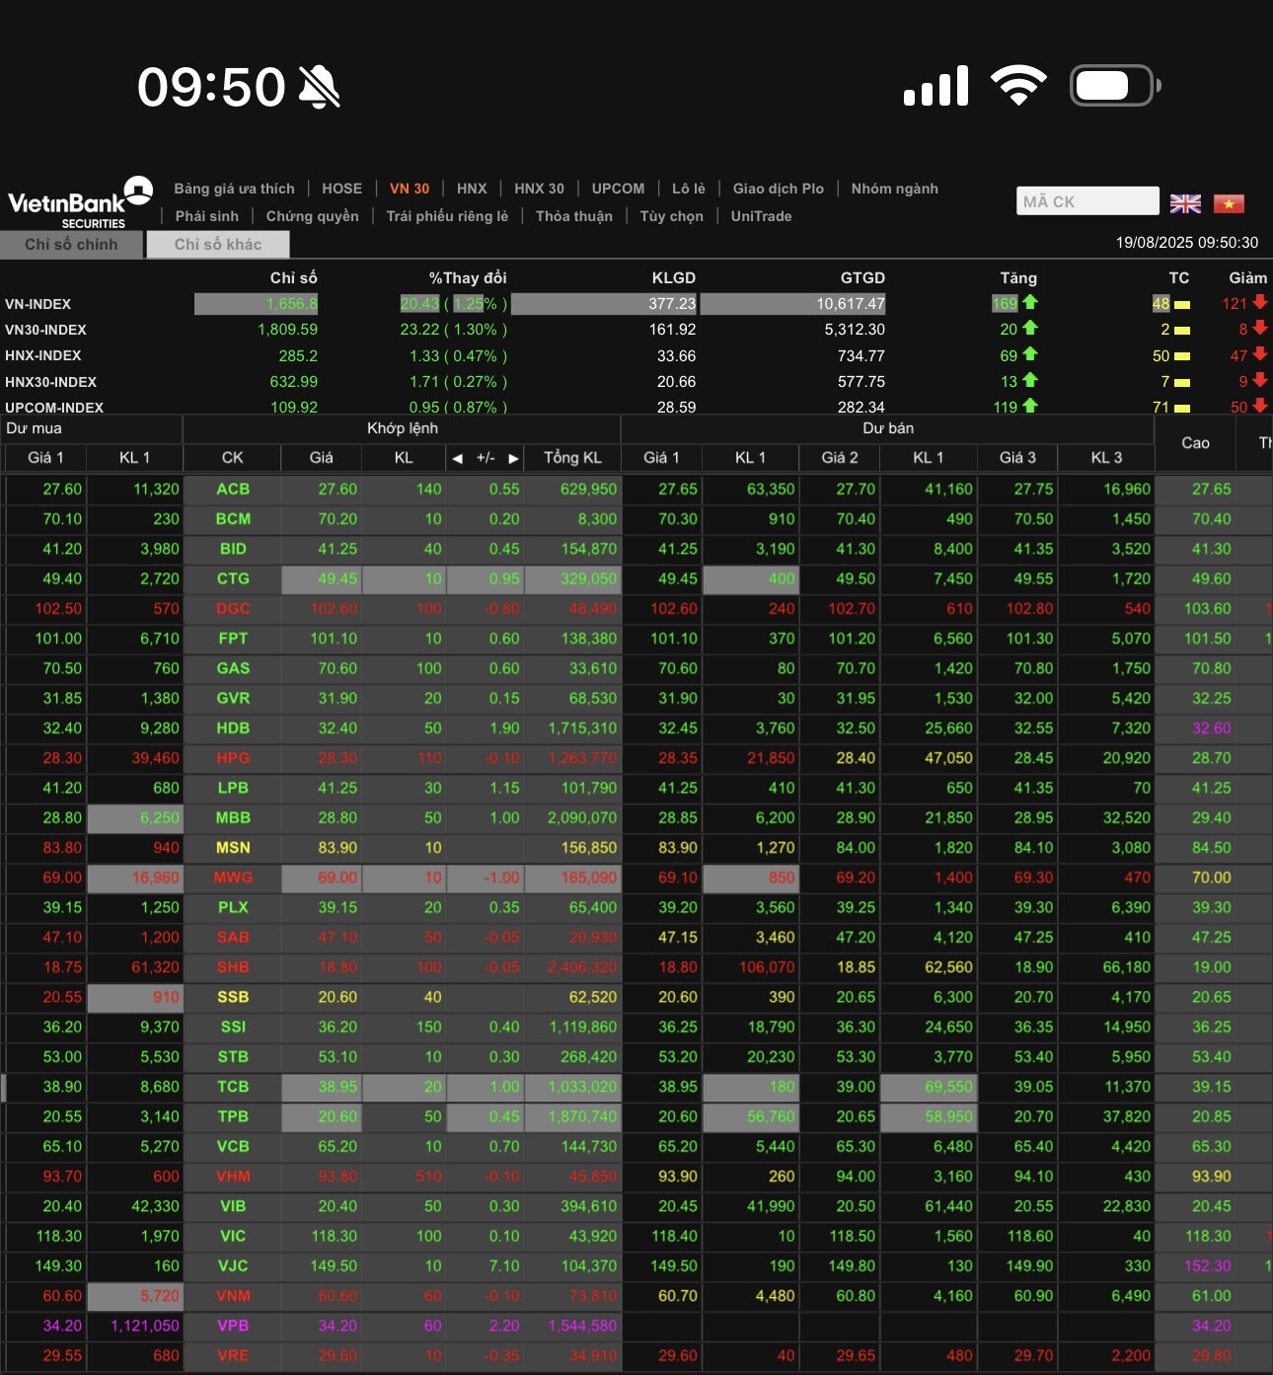Select the UPCOM-INDEX row label
The height and width of the screenshot is (1375, 1273).
(x=54, y=408)
